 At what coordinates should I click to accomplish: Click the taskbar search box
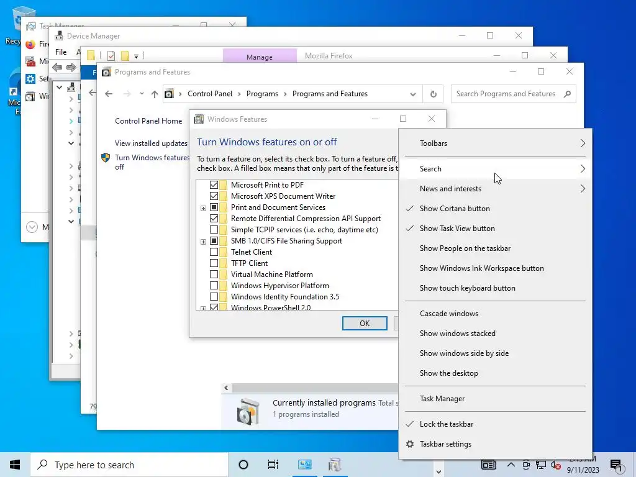point(129,465)
